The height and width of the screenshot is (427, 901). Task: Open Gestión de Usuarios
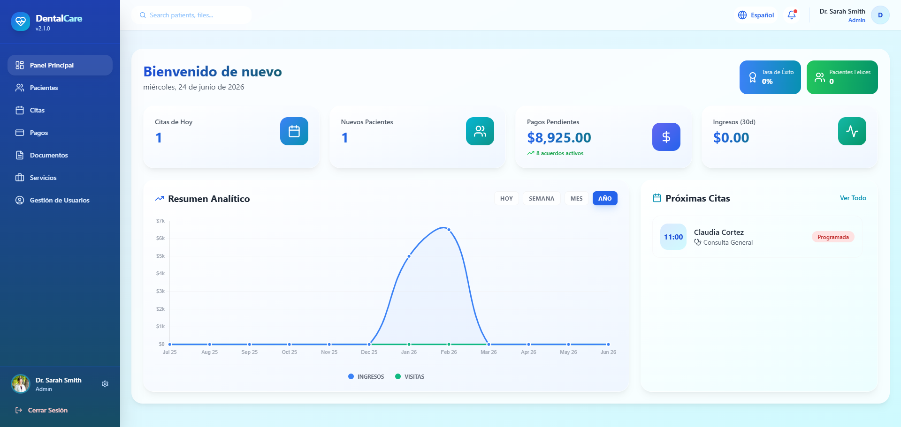pyautogui.click(x=60, y=200)
